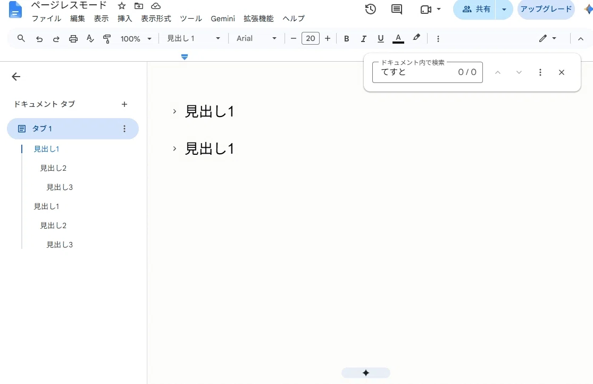Collapse the menus with the up chevron
The width and height of the screenshot is (593, 384).
pos(581,39)
